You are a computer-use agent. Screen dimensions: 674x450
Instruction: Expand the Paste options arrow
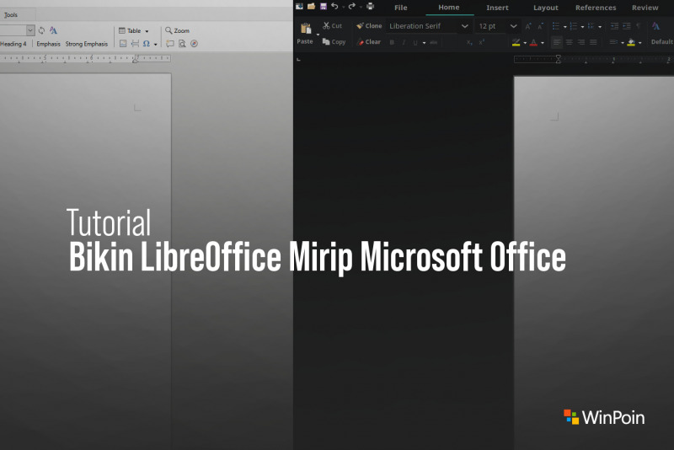coord(318,35)
